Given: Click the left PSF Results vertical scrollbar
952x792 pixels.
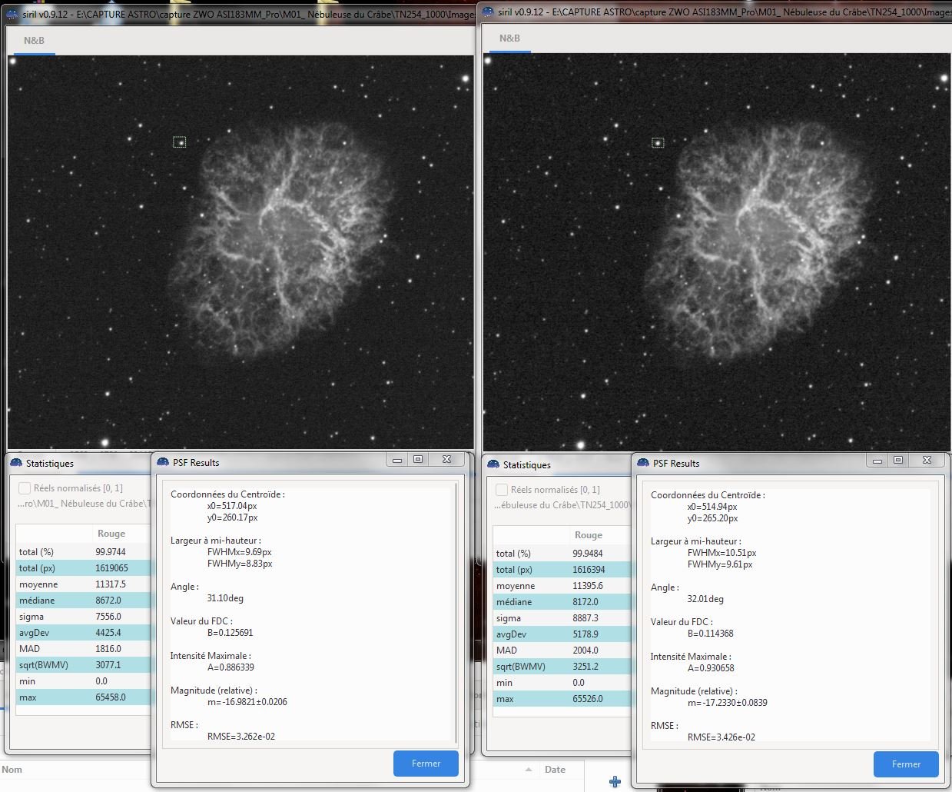Looking at the screenshot, I should click(457, 611).
